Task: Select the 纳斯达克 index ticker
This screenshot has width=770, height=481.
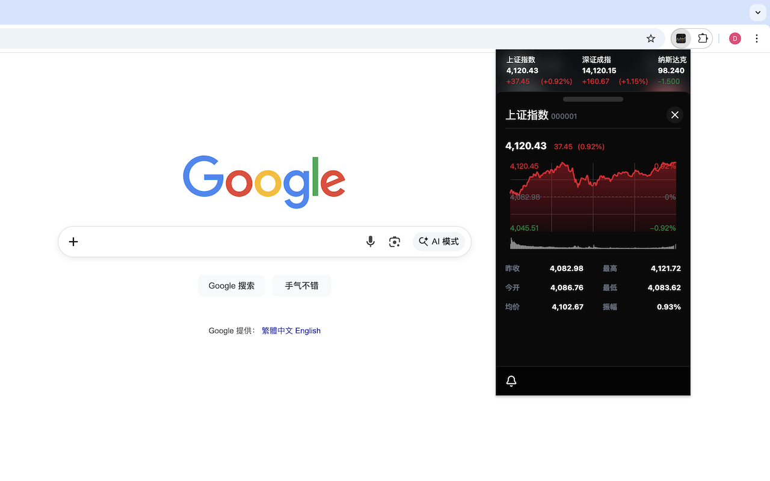Action: point(668,70)
